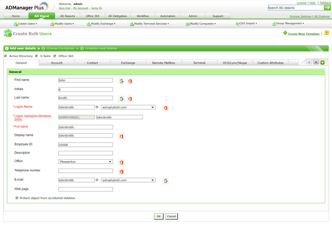Click the green add icon beside Create New Template

coord(285,32)
